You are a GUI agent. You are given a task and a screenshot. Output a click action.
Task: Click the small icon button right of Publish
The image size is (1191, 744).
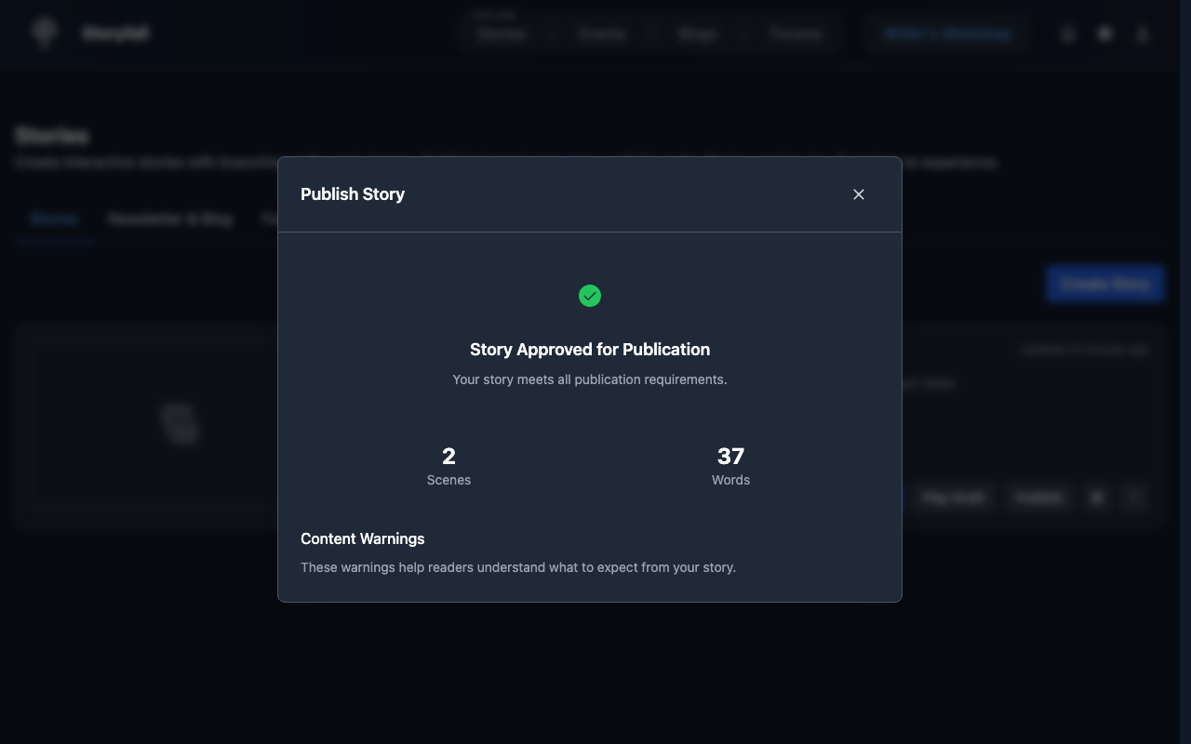(1097, 498)
